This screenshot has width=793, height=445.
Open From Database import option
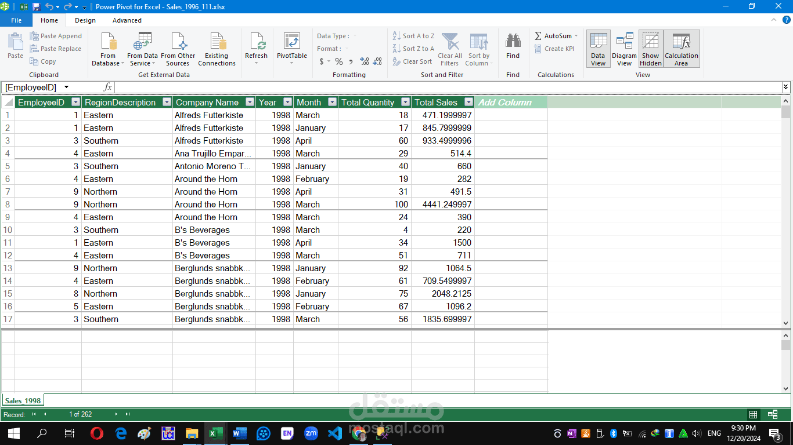coord(108,49)
